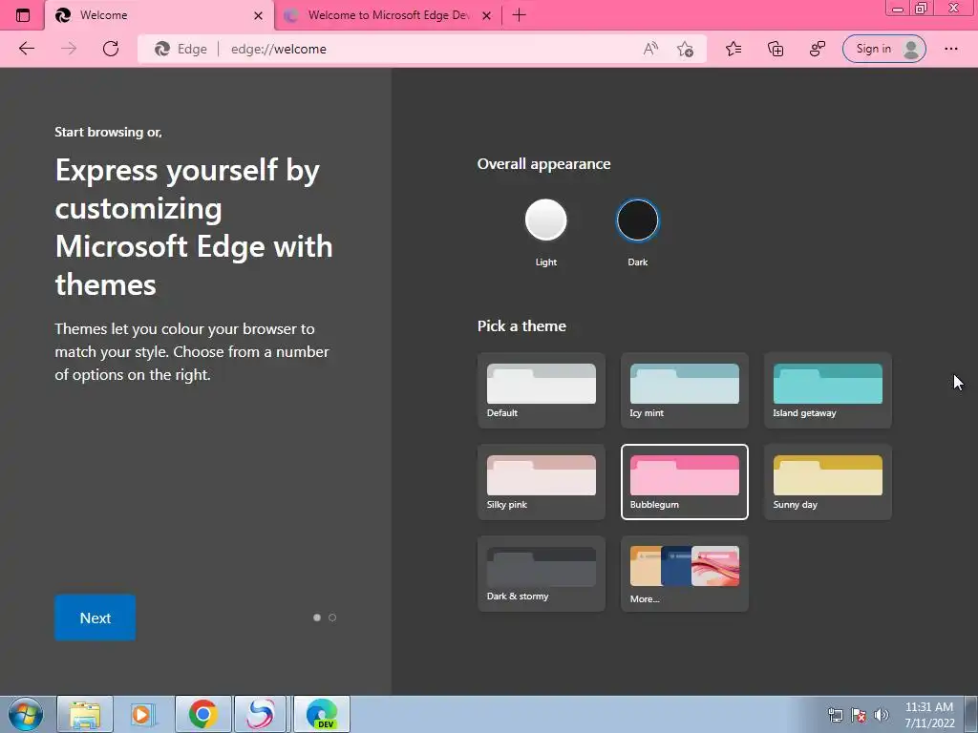This screenshot has width=978, height=733.
Task: Select the Dark appearance option
Action: [637, 220]
